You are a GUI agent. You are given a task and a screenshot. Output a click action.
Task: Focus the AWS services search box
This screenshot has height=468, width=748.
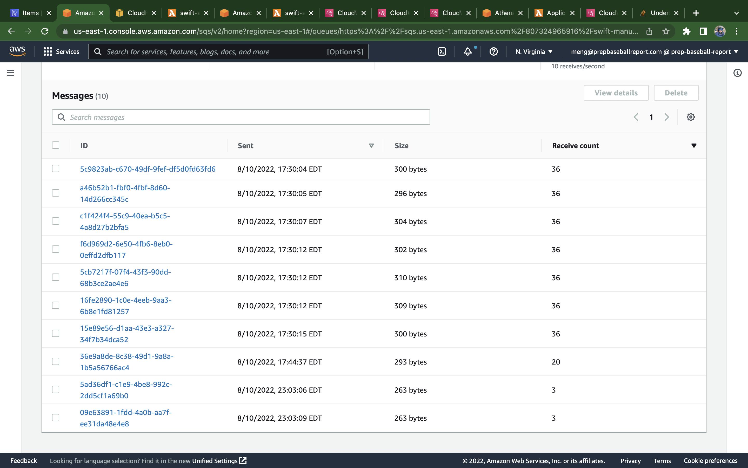(228, 52)
